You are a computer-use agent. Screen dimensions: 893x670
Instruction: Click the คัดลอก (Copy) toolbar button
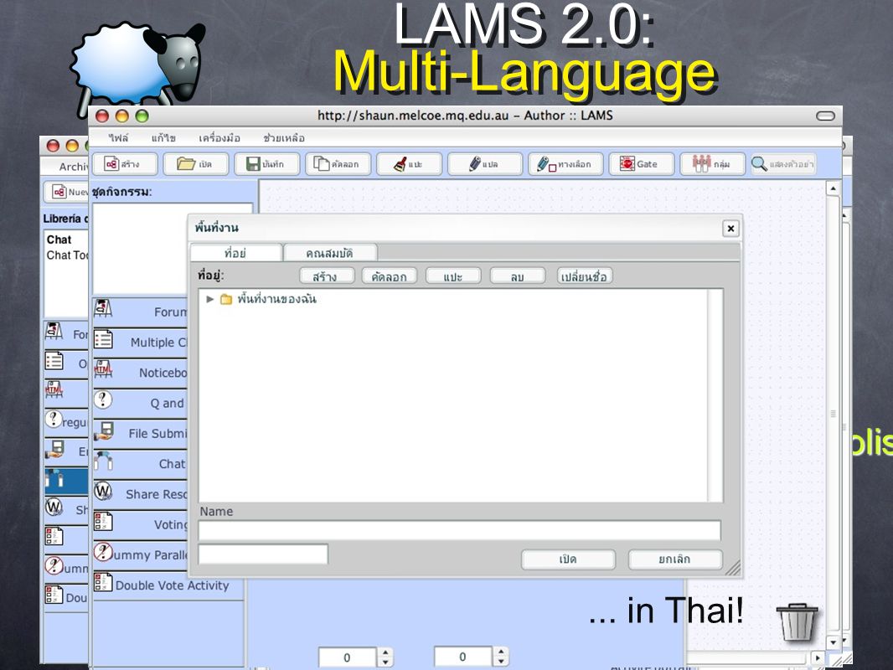pyautogui.click(x=338, y=164)
